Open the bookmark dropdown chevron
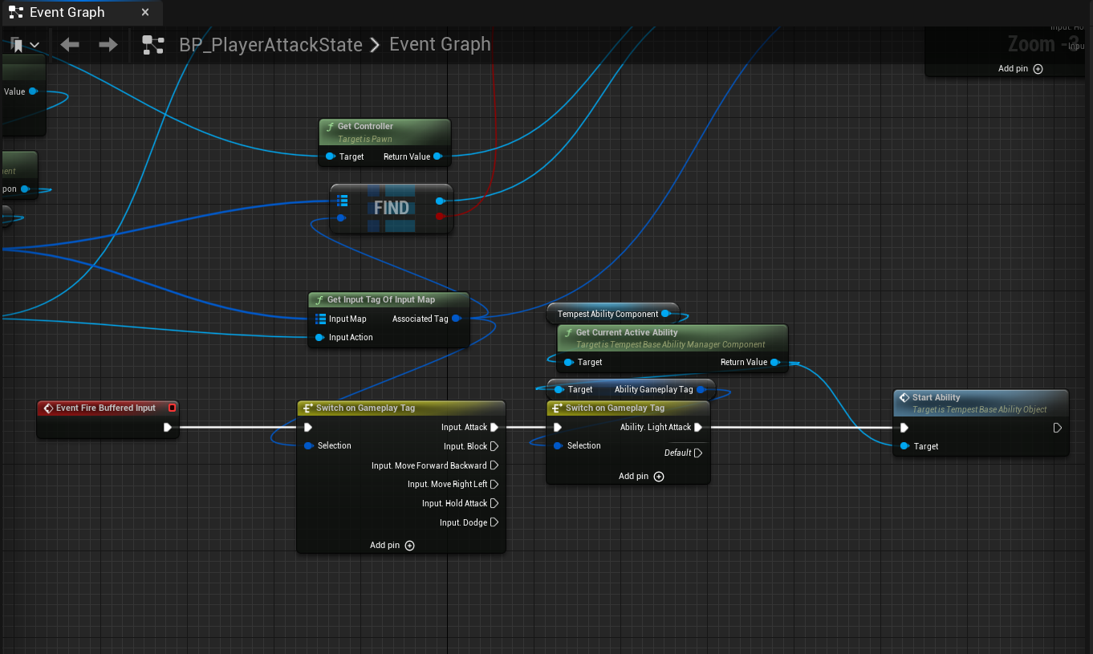The image size is (1093, 654). [34, 45]
